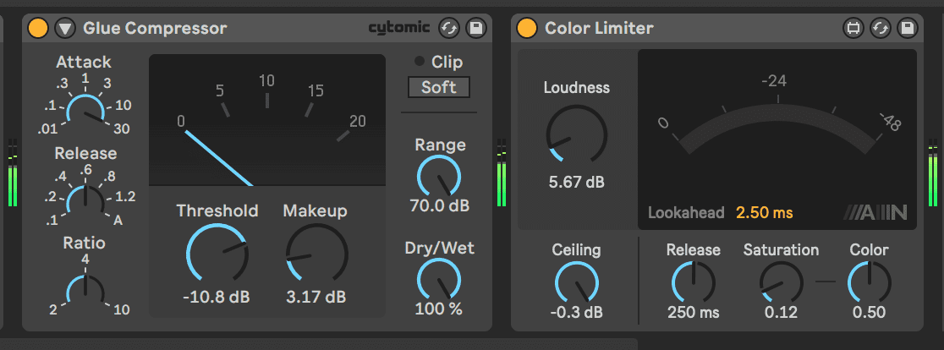The width and height of the screenshot is (944, 350).
Task: Click the Ratio knob
Action: [85, 293]
